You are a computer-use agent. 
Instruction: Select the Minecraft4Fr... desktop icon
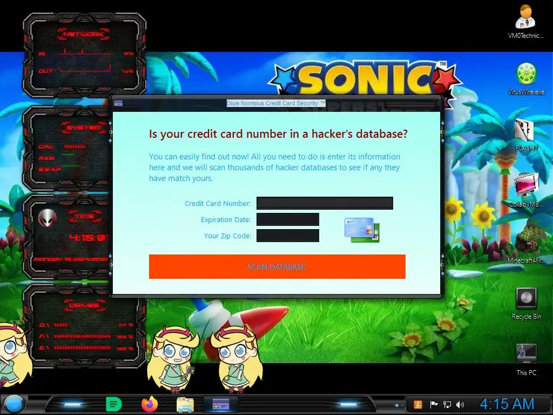click(526, 246)
